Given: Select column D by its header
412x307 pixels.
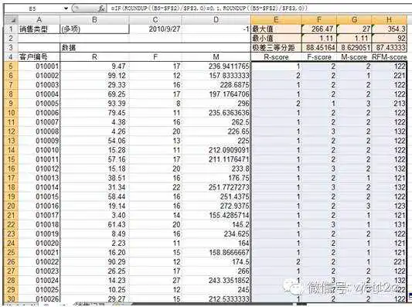Looking at the screenshot, I should tap(216, 19).
